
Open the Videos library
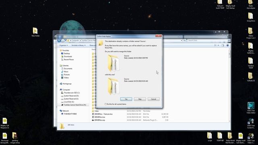pos(66,78)
